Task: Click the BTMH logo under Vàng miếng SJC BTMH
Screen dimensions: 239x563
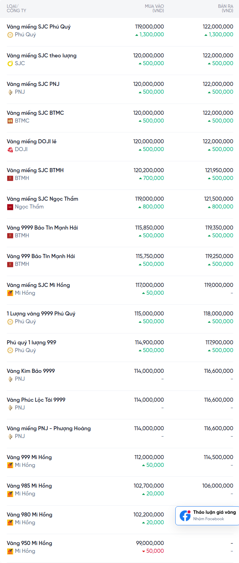Action: (10, 178)
